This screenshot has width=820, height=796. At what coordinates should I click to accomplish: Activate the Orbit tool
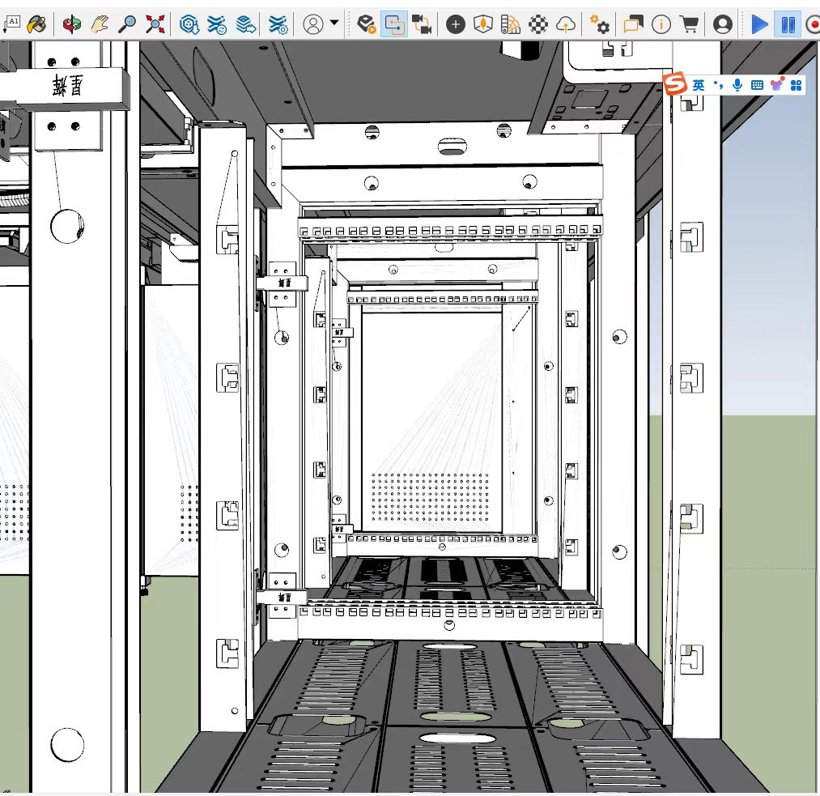point(72,24)
